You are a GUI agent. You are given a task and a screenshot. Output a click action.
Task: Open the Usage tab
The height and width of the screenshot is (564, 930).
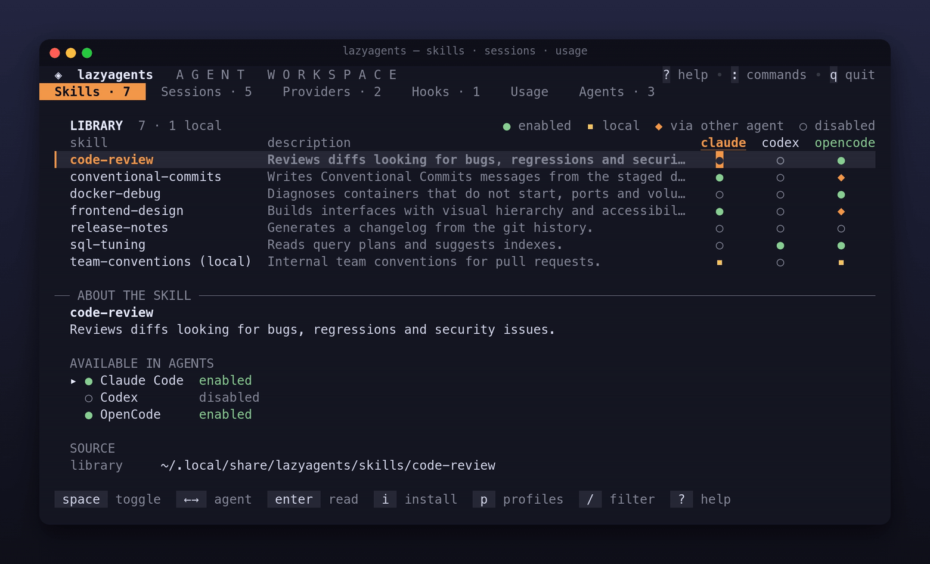(529, 92)
